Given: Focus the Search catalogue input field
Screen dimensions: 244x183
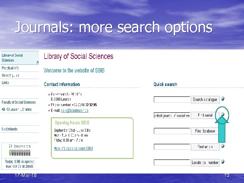Looking at the screenshot, I should pos(172,99).
